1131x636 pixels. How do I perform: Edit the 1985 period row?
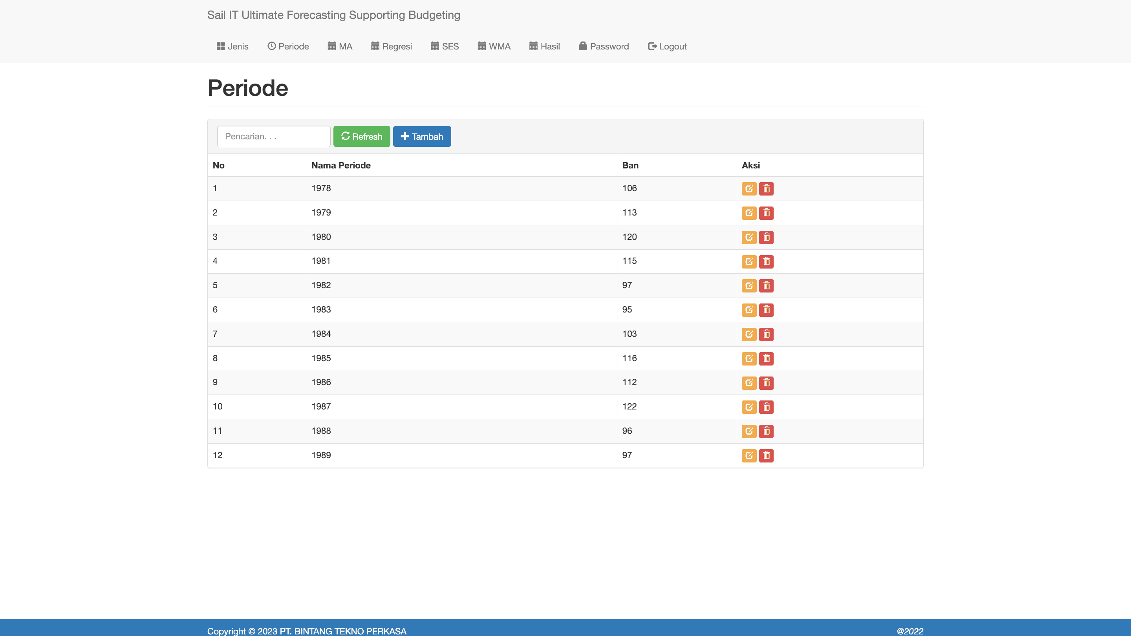click(x=749, y=358)
